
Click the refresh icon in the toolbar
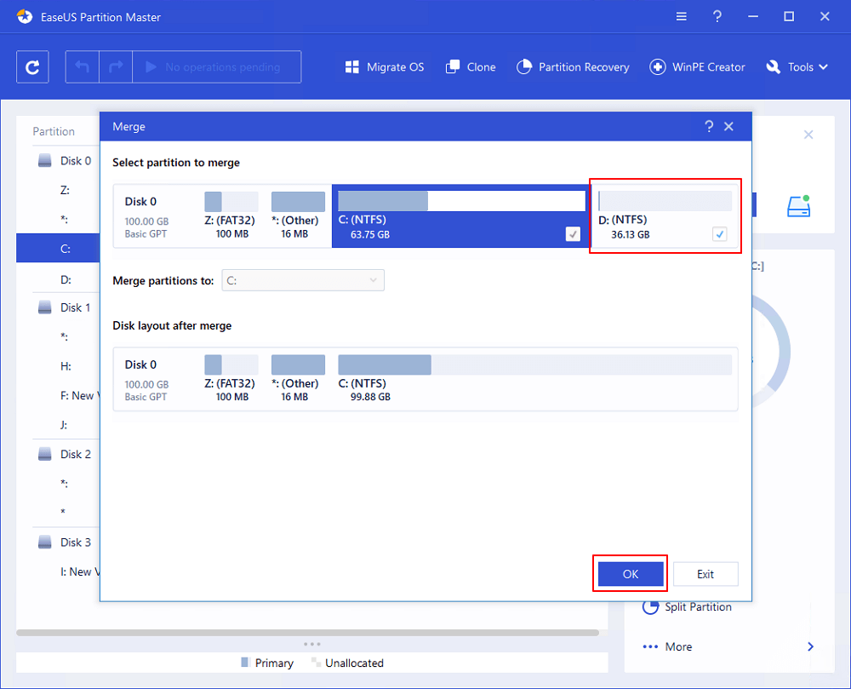(32, 66)
